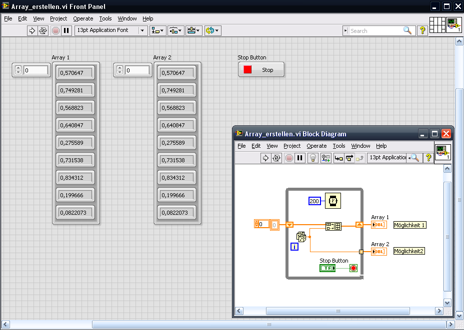
Task: Expand the Distribute Objects dropdown
Action: click(176, 30)
